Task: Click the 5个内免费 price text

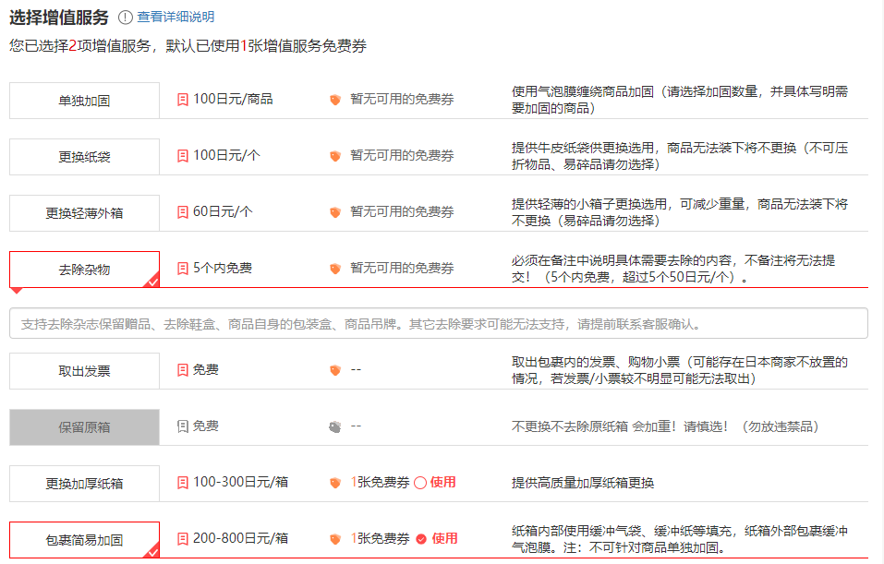Action: pyautogui.click(x=223, y=269)
